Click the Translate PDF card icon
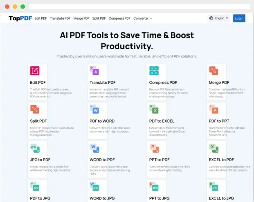This screenshot has width=254, height=202. click(x=94, y=71)
